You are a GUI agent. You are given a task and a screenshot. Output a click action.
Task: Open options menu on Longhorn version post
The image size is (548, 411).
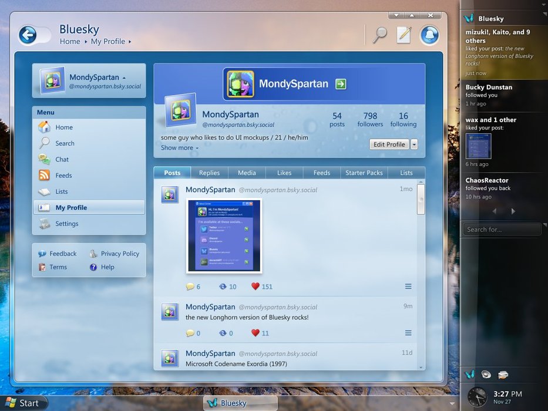pos(408,333)
